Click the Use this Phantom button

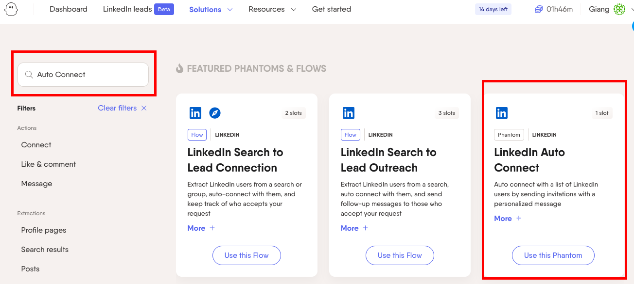tap(553, 255)
